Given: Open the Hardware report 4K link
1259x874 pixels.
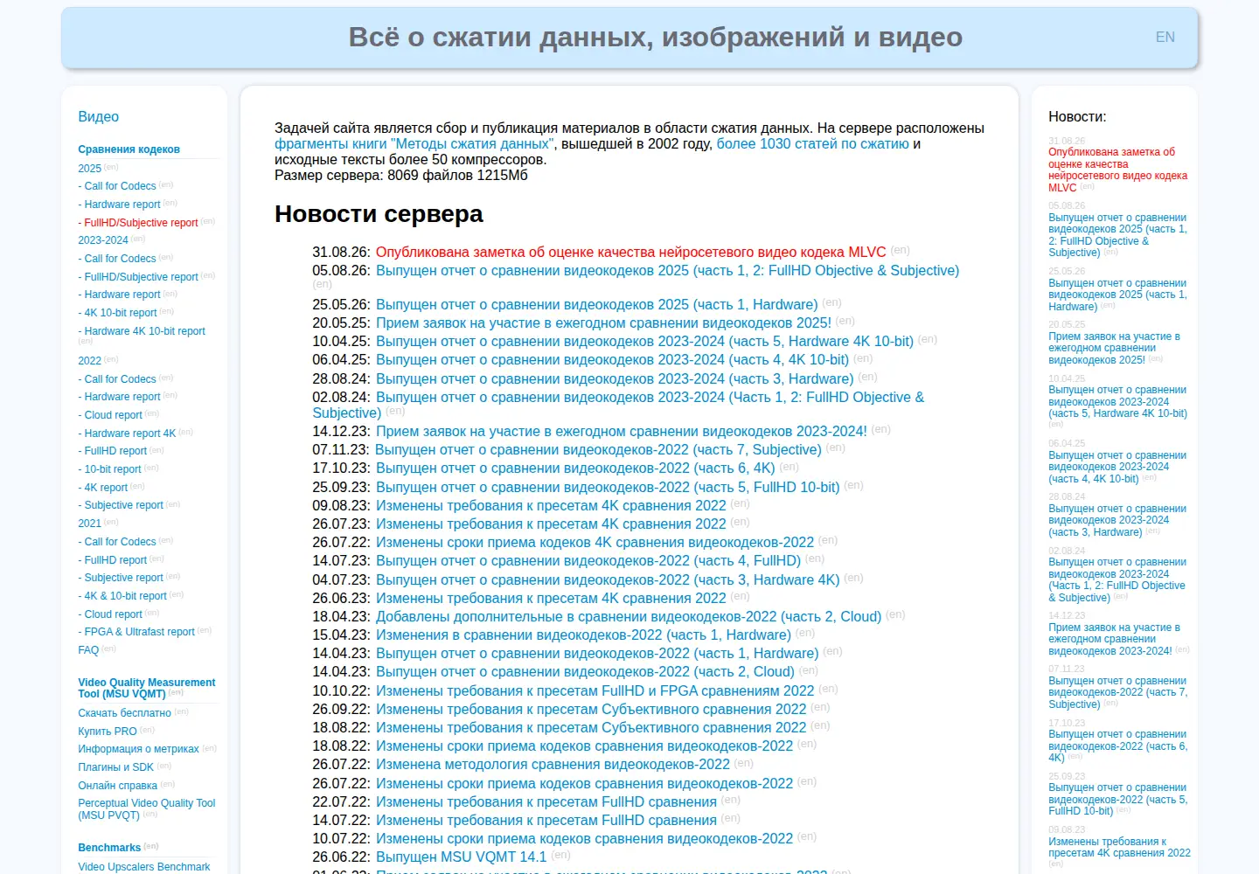Looking at the screenshot, I should [130, 434].
